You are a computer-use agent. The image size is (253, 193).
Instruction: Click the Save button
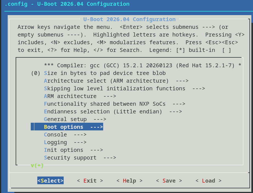168,181
